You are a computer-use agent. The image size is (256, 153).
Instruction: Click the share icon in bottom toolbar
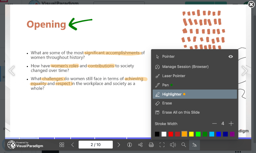click(140, 145)
